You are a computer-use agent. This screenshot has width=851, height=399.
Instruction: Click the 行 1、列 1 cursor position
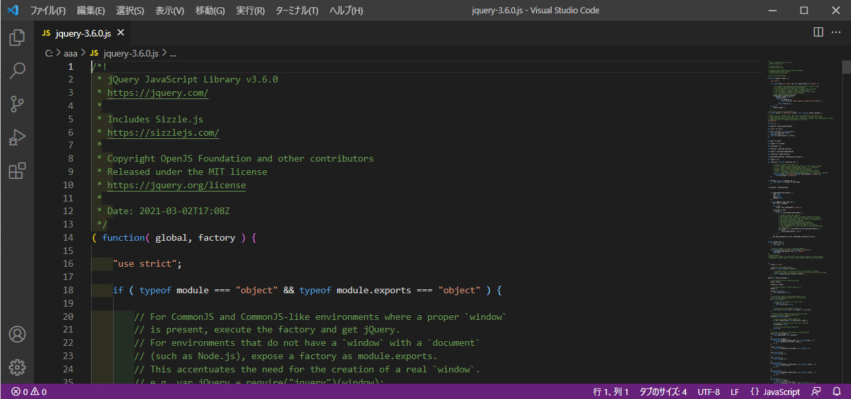click(x=610, y=392)
